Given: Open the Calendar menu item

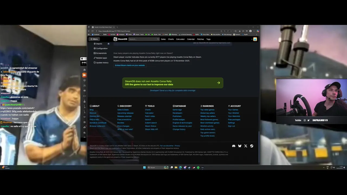Looking at the screenshot, I should (x=191, y=39).
